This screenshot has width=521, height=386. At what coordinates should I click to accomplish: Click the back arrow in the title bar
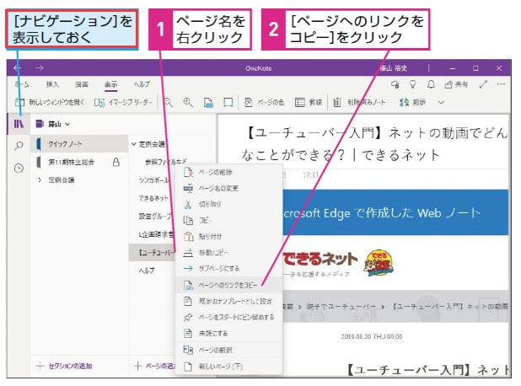(18, 67)
